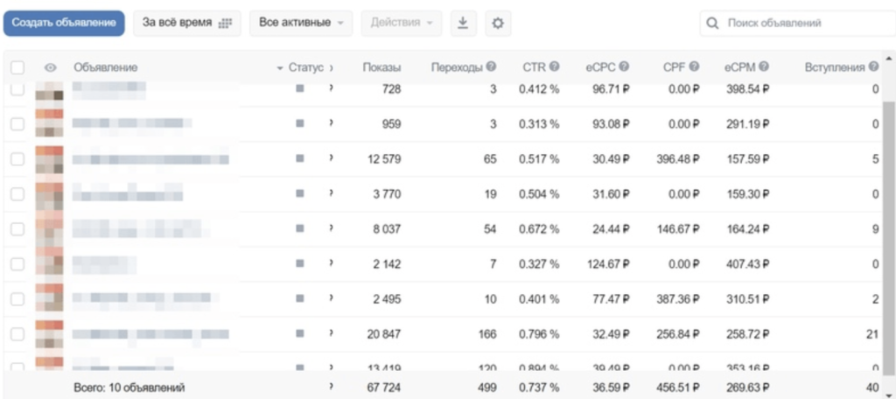This screenshot has width=896, height=399.
Task: Open blurred ad name in 8 037 impressions row
Action: click(141, 228)
